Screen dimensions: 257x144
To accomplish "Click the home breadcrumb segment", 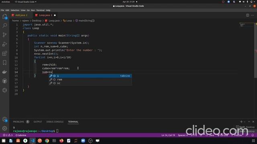I will (x=15, y=20).
